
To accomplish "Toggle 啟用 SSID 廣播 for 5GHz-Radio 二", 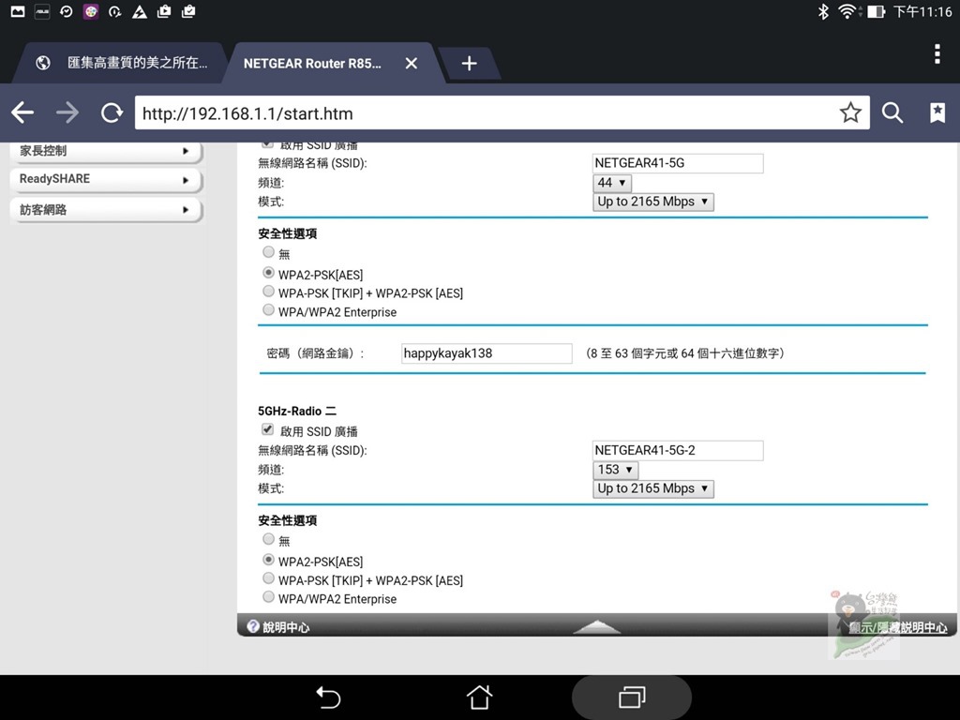I will (x=267, y=429).
